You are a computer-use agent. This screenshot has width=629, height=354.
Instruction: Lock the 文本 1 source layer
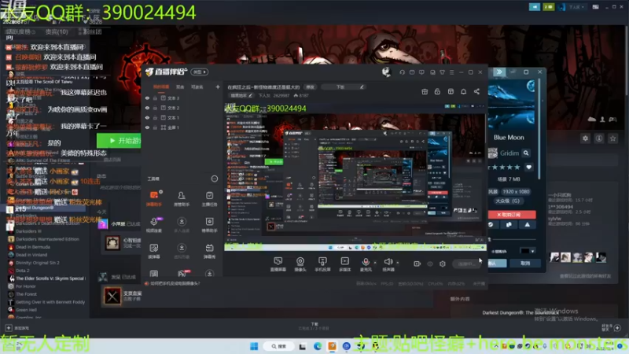coord(155,117)
